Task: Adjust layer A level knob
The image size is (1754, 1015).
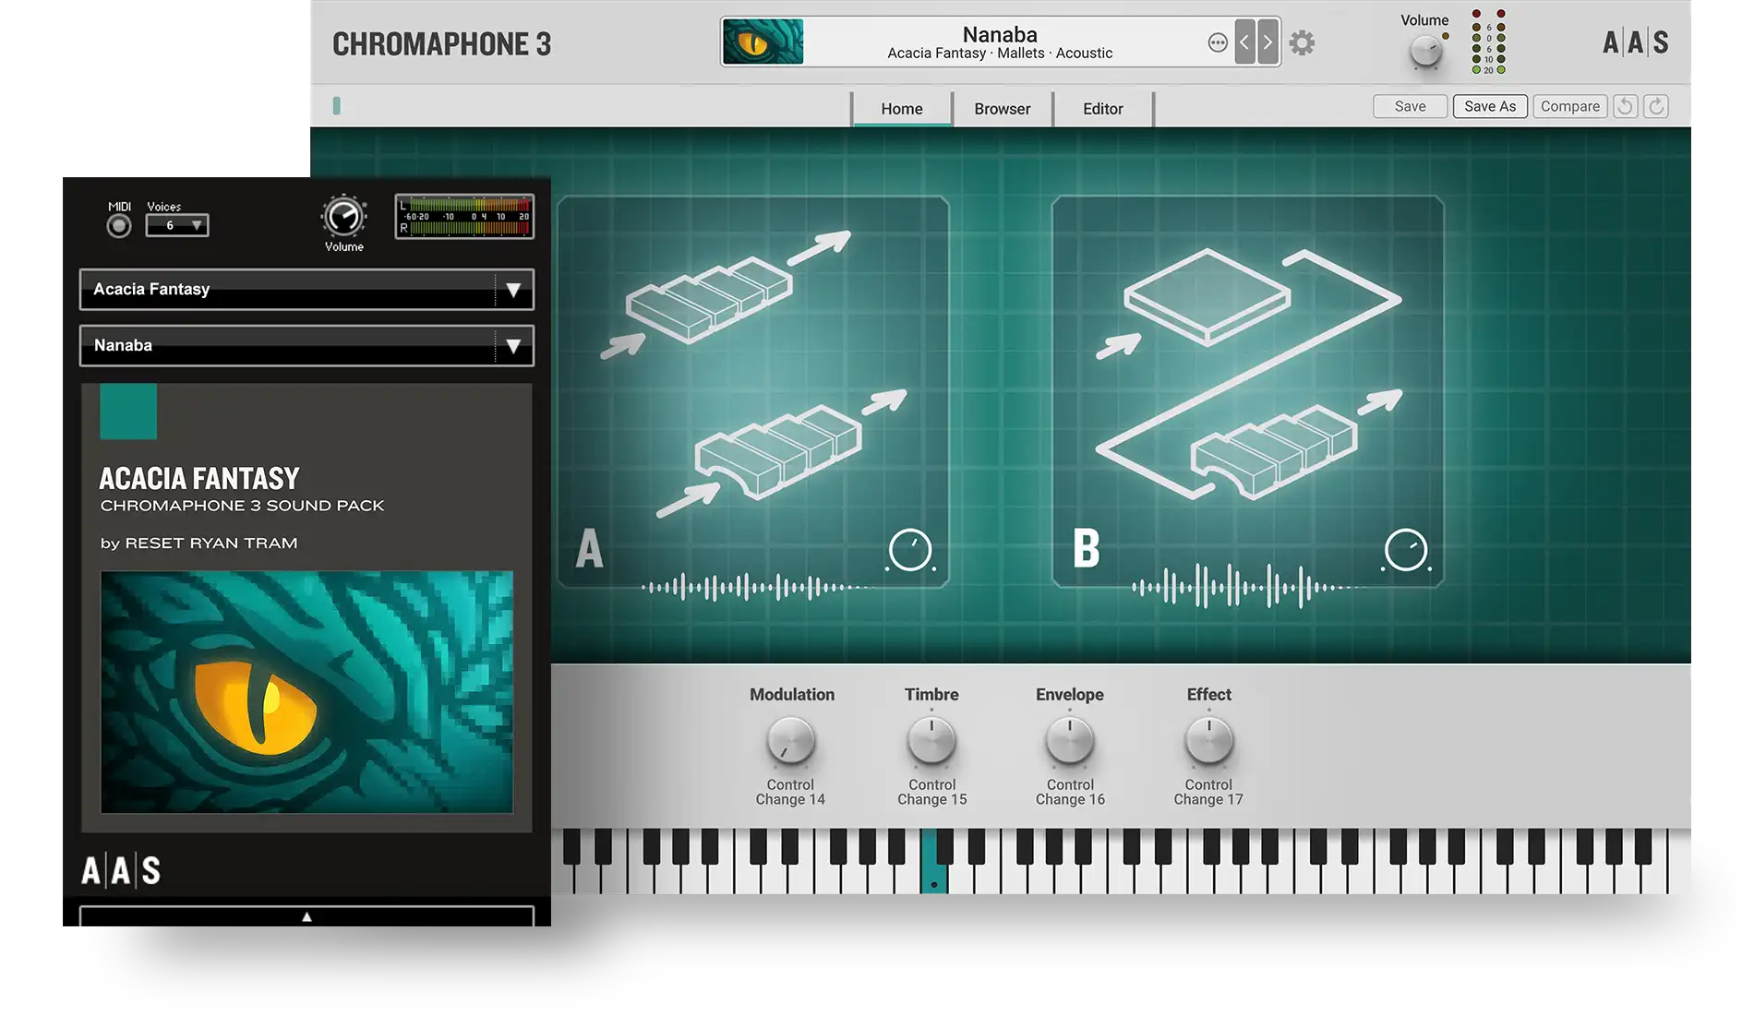Action: 910,551
